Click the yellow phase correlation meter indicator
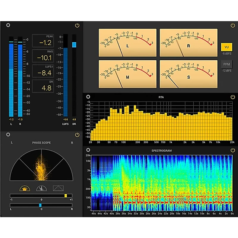 click(x=66, y=195)
